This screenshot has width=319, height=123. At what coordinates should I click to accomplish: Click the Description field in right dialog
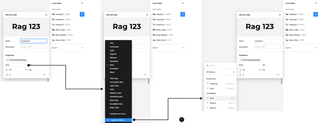coord(267,47)
